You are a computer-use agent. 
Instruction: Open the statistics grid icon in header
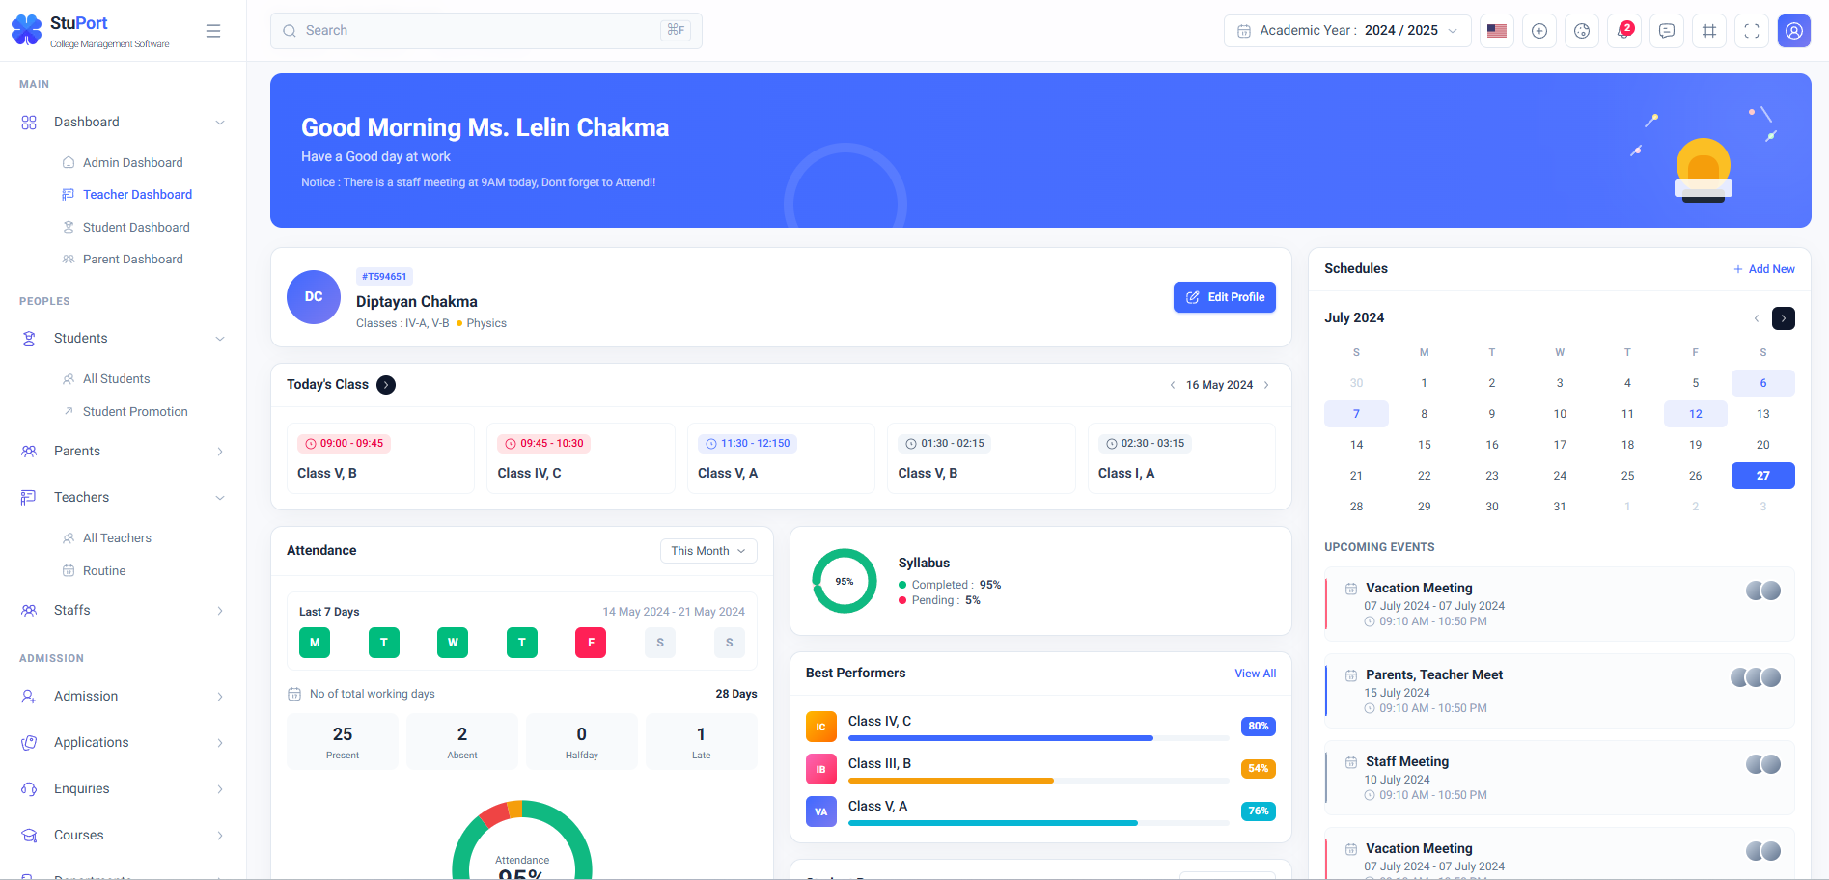tap(1709, 31)
